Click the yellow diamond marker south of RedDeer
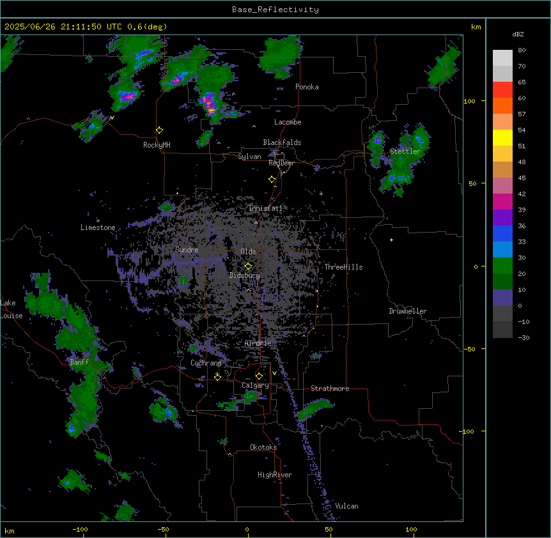The height and width of the screenshot is (538, 551). pyautogui.click(x=272, y=180)
